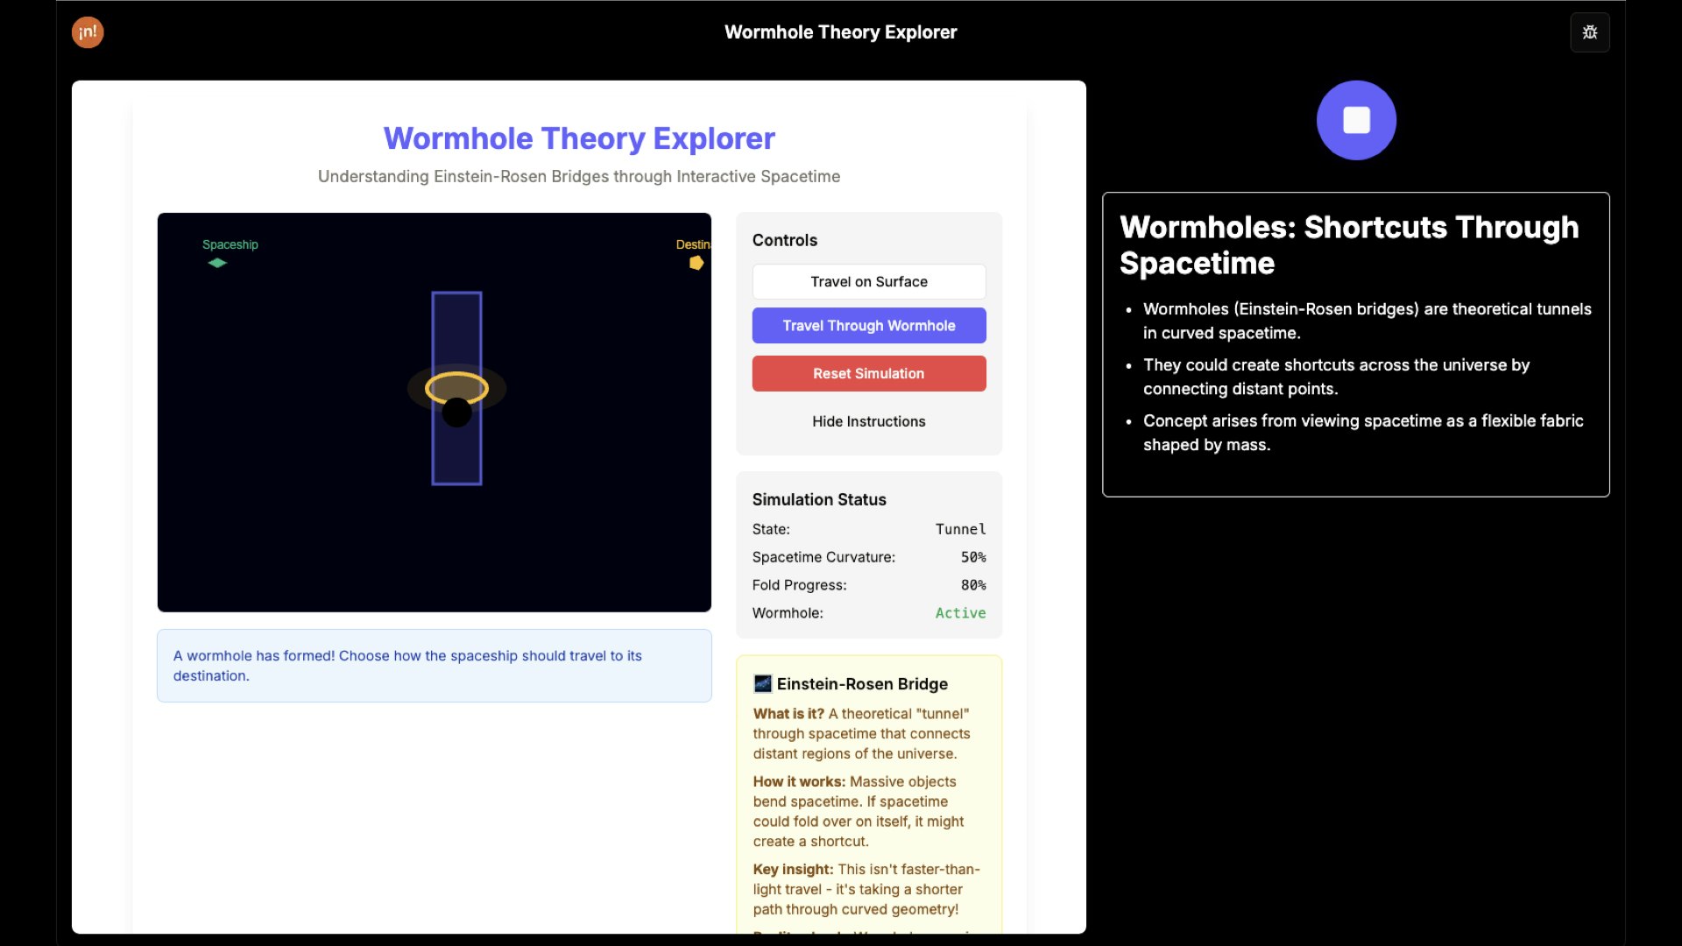Click the orange 'in!' logo badge
Image resolution: width=1682 pixels, height=946 pixels.
pyautogui.click(x=87, y=32)
